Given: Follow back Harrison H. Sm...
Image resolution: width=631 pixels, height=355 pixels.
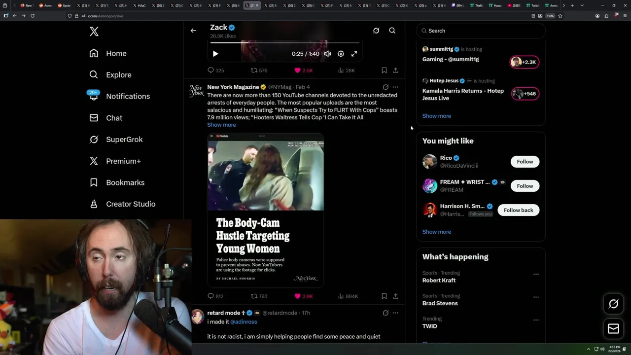Looking at the screenshot, I should (518, 210).
